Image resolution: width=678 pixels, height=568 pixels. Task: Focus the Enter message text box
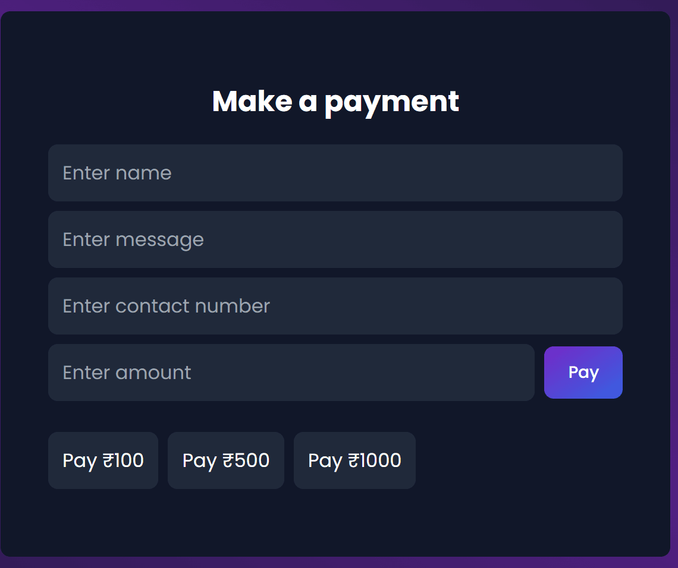pyautogui.click(x=335, y=239)
